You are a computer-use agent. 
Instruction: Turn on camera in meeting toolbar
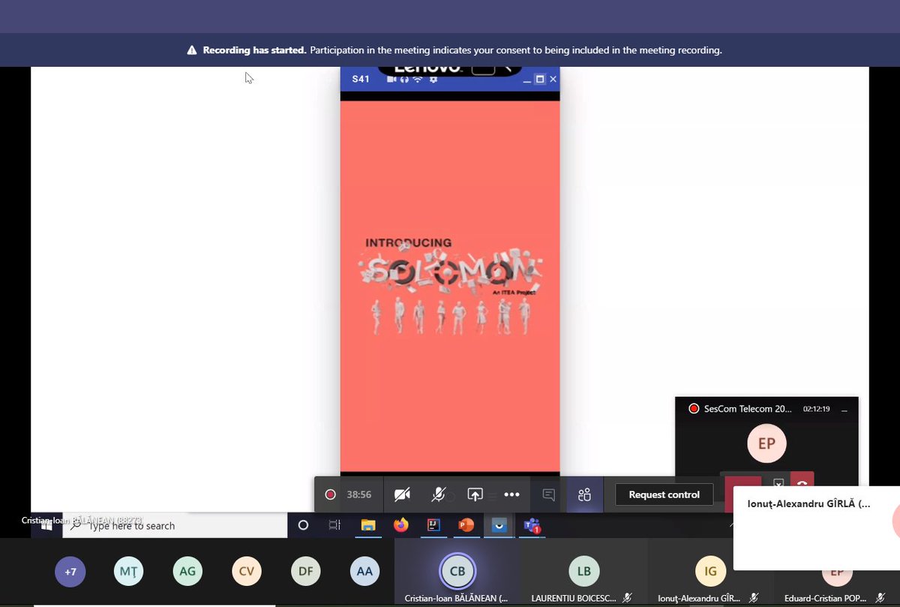[x=402, y=494]
